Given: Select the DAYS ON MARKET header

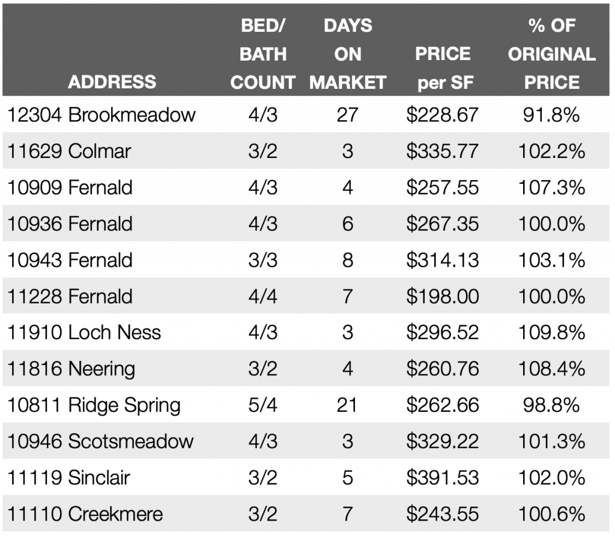Looking at the screenshot, I should pyautogui.click(x=348, y=54).
